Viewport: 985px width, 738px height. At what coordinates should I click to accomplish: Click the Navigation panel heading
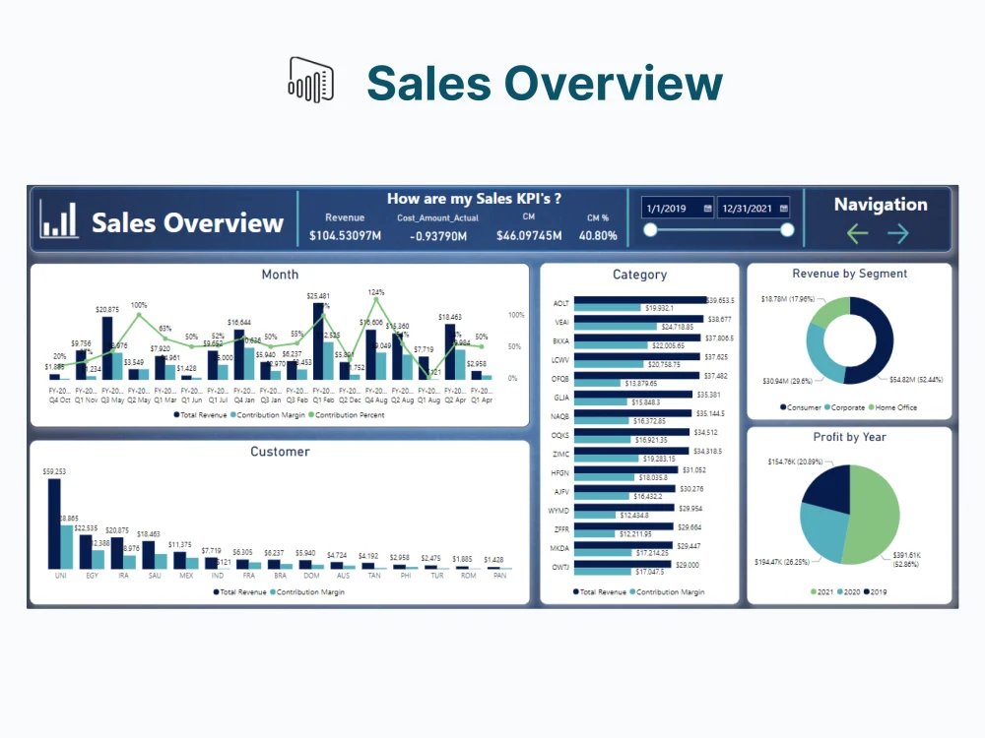(881, 206)
